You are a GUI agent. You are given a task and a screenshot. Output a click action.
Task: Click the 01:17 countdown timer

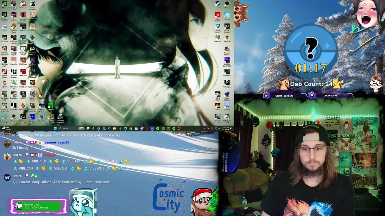pyautogui.click(x=311, y=68)
